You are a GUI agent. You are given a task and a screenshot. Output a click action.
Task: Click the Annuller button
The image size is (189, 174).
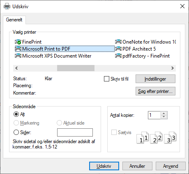[x=137, y=166]
